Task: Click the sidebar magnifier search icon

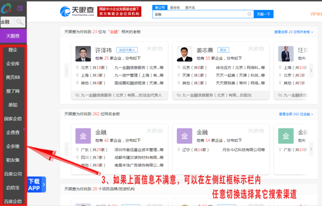Action: 20,22
